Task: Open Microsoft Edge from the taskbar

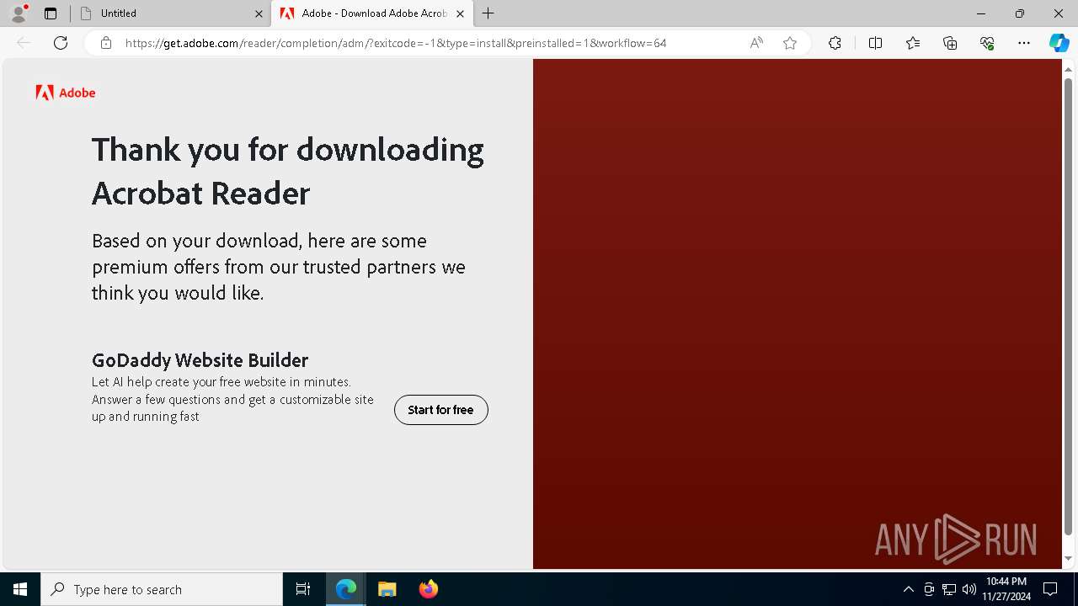Action: coord(346,589)
